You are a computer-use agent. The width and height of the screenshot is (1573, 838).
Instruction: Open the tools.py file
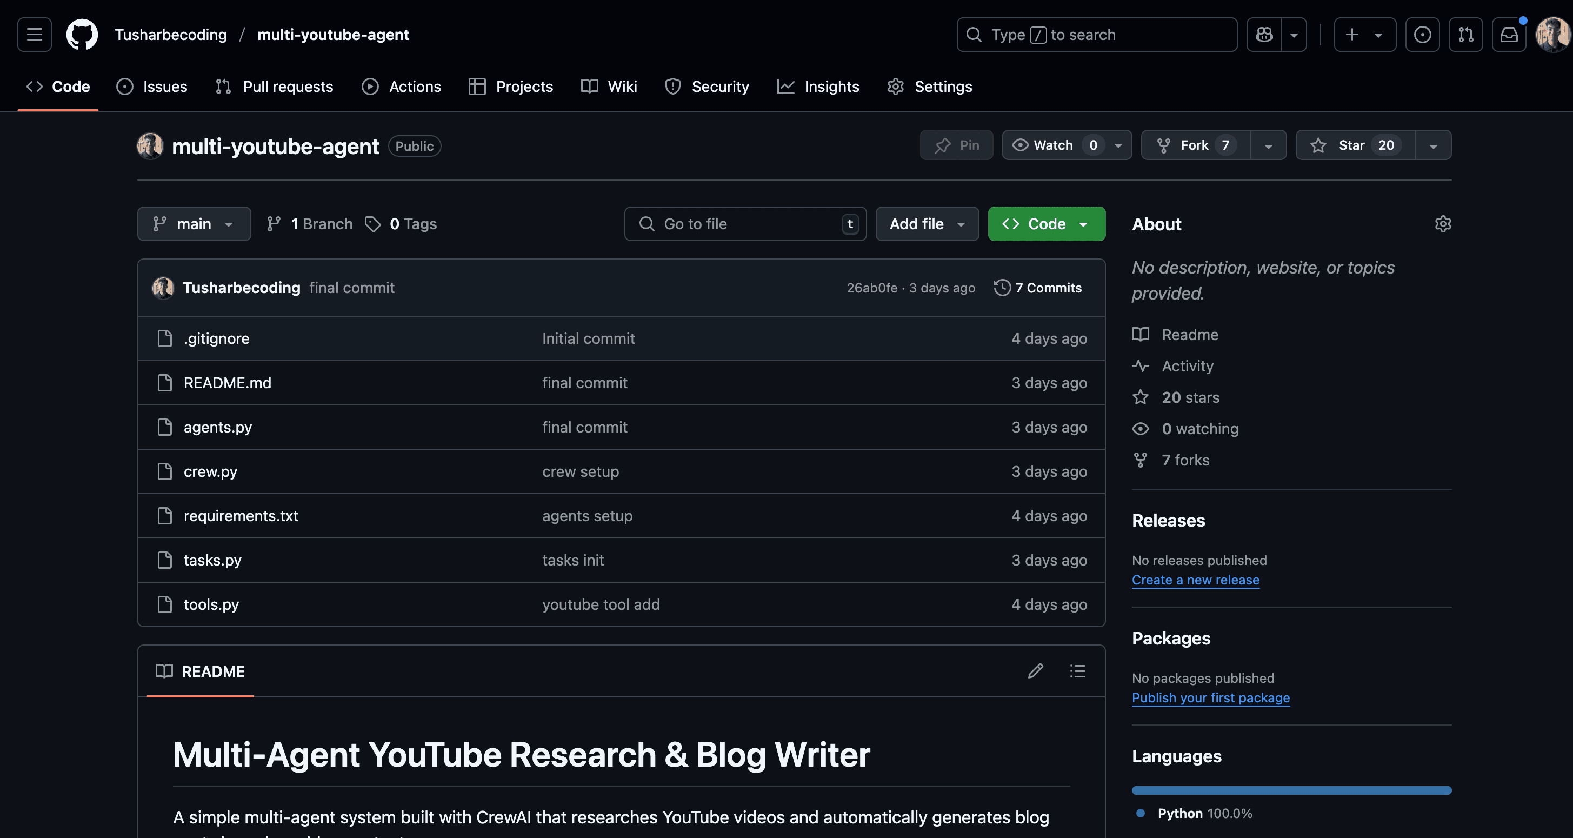pos(211,604)
